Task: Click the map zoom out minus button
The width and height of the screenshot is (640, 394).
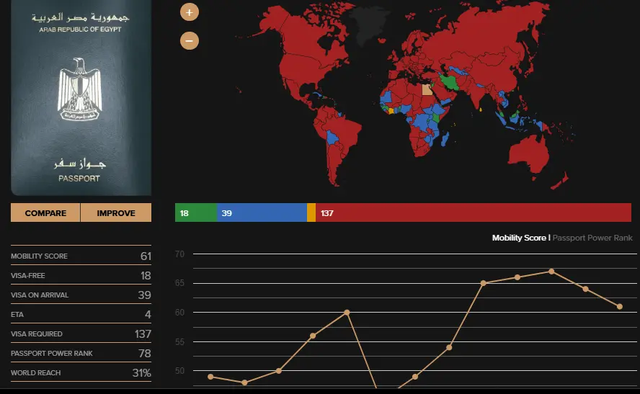Action: pos(190,41)
